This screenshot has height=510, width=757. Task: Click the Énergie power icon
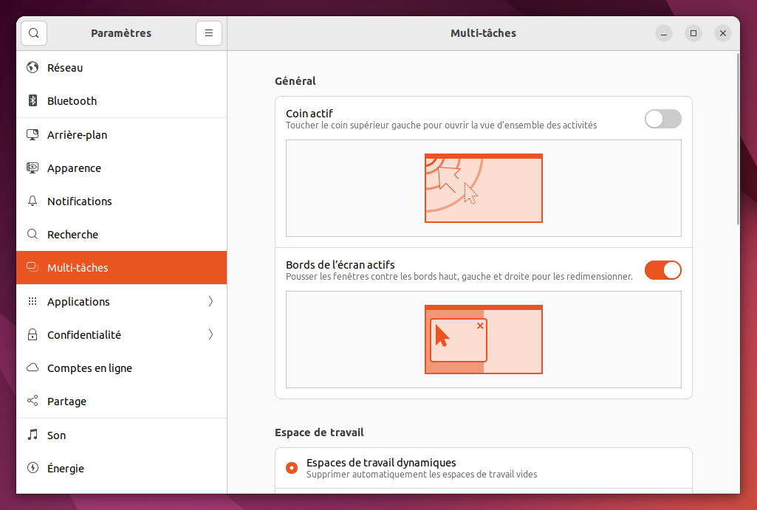click(32, 467)
